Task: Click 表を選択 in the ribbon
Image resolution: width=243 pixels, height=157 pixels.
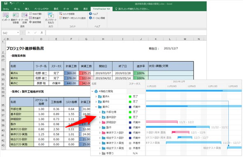Action: click(x=35, y=18)
